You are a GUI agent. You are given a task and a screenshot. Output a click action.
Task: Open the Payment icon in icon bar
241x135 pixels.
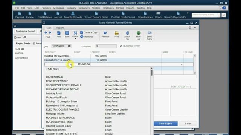coord(19,15)
